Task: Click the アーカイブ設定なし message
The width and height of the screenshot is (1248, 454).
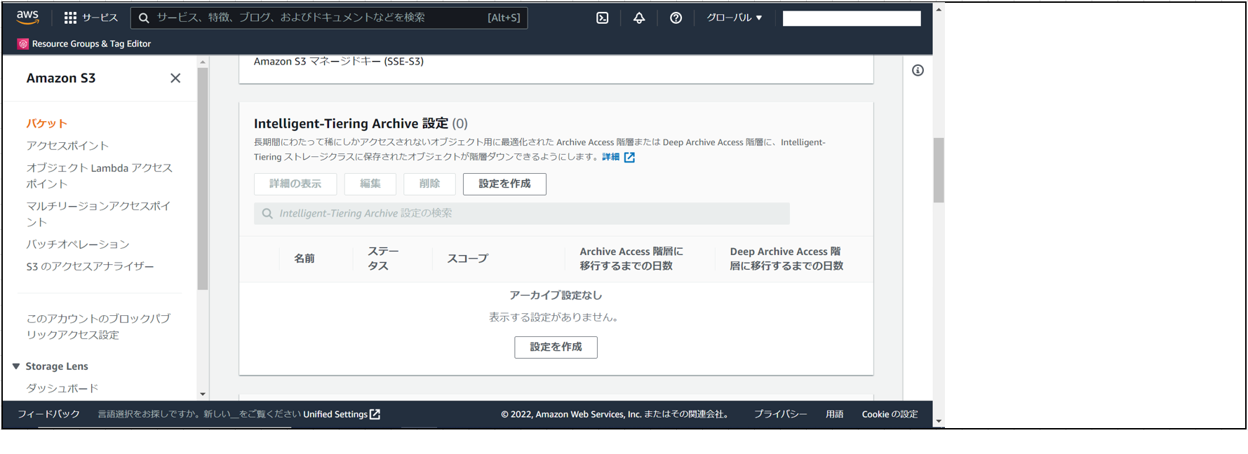Action: [x=556, y=296]
